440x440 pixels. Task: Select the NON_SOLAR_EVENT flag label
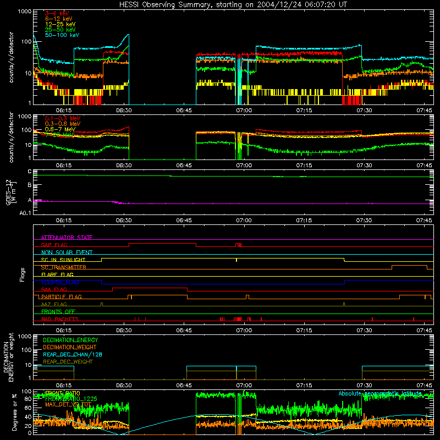[x=67, y=252]
